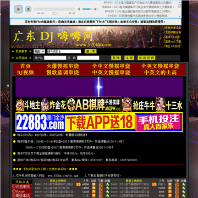Click the AB棋牌 center ad
Image resolution: width=198 pixels, height=198 pixels.
pyautogui.click(x=94, y=105)
